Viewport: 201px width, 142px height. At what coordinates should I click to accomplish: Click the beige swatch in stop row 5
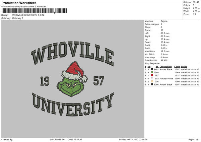152,81
